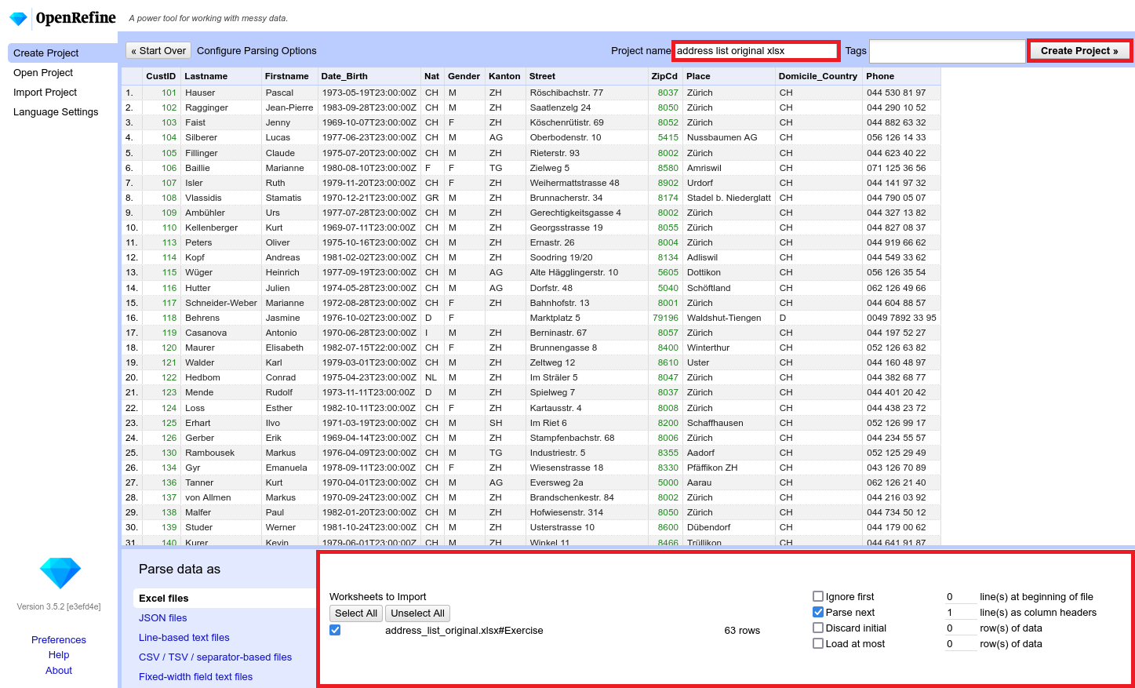Image resolution: width=1135 pixels, height=688 pixels.
Task: Click the OpenRefine diamond logo
Action: coord(17,17)
